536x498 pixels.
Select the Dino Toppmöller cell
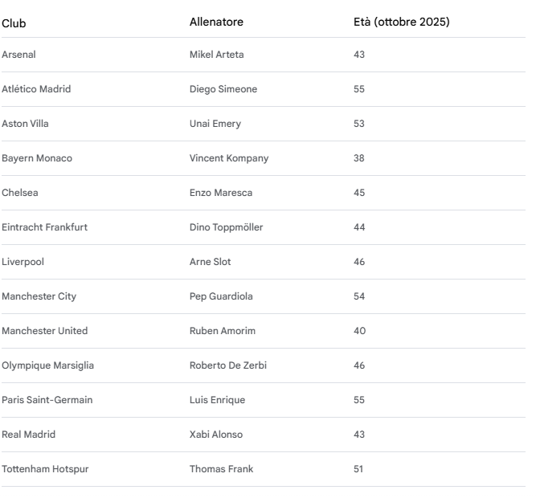pyautogui.click(x=226, y=227)
